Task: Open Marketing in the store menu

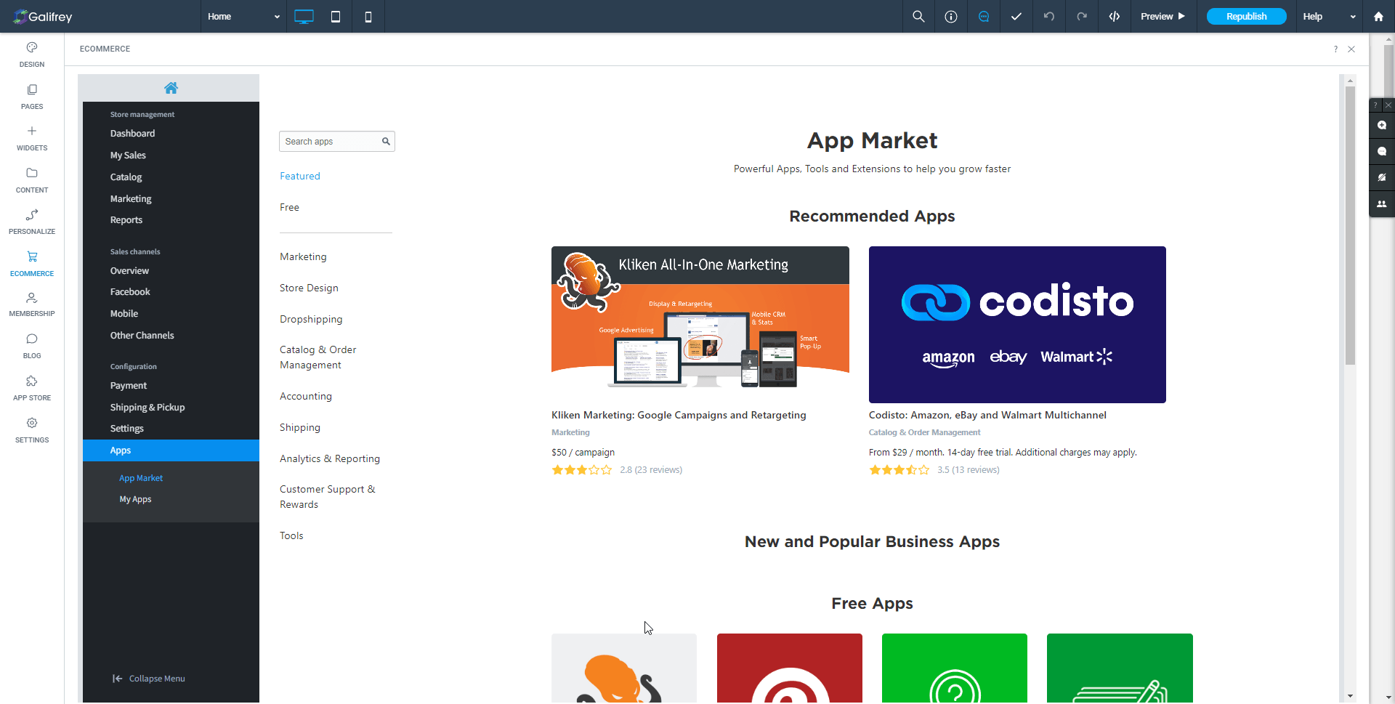Action: coord(131,199)
